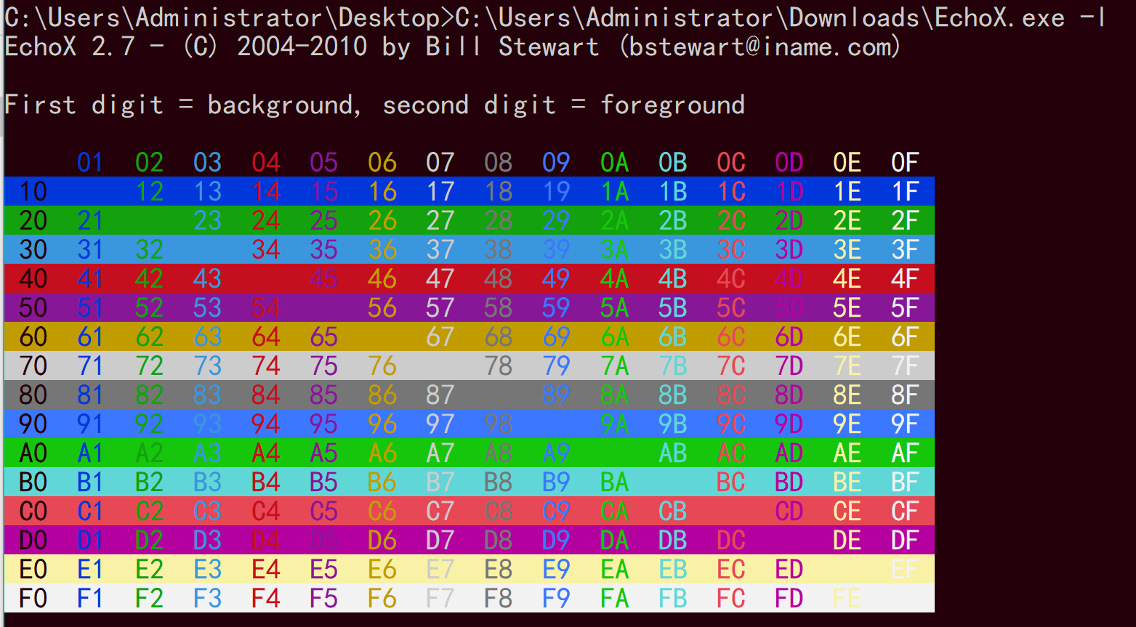Select code 27 on the green row

pos(440,220)
